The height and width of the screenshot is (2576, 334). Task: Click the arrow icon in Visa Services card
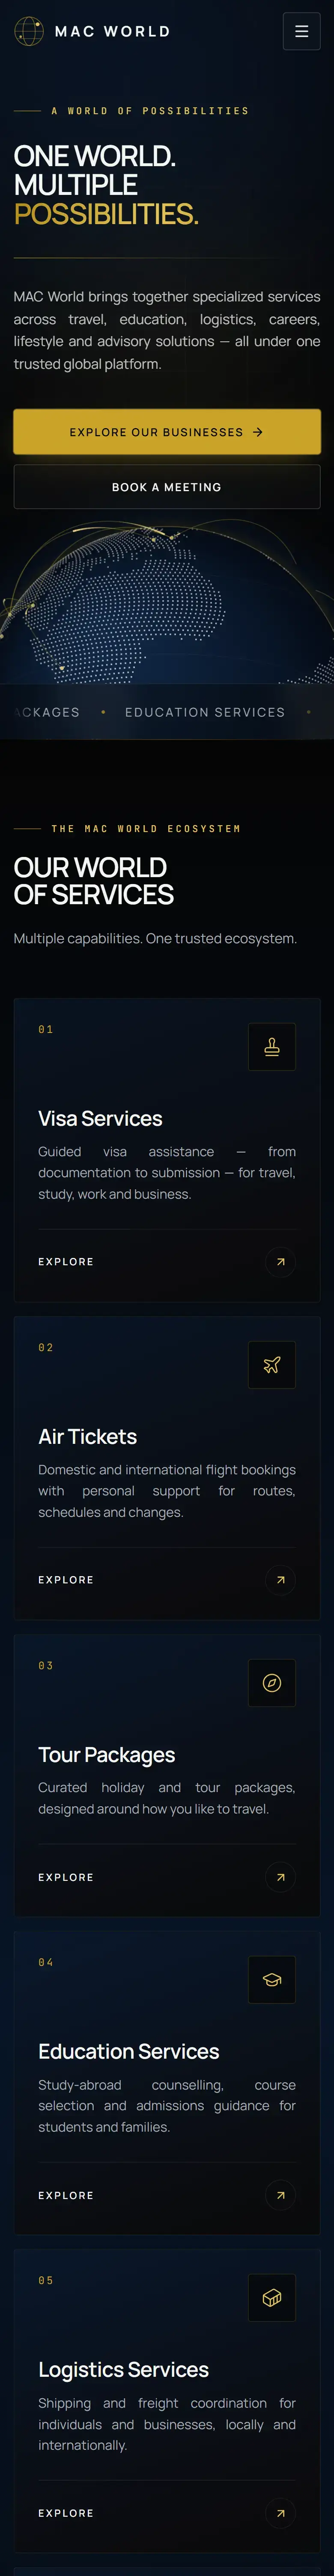[280, 1262]
